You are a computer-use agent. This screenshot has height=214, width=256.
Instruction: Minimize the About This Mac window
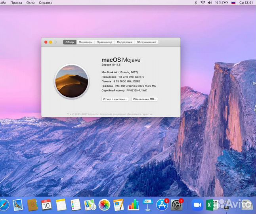click(x=51, y=42)
